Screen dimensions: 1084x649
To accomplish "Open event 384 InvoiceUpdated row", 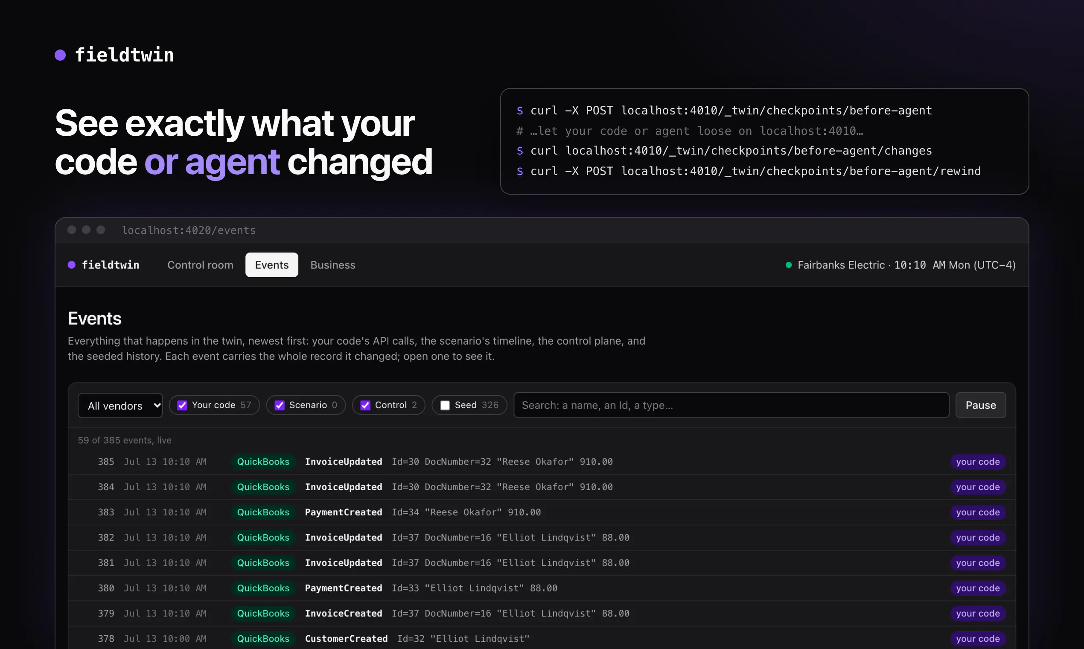I will pos(542,487).
